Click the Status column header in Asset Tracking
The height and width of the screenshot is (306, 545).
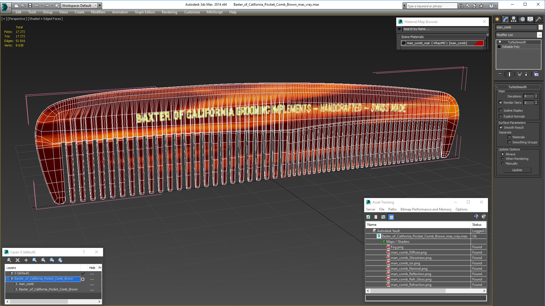(478, 225)
